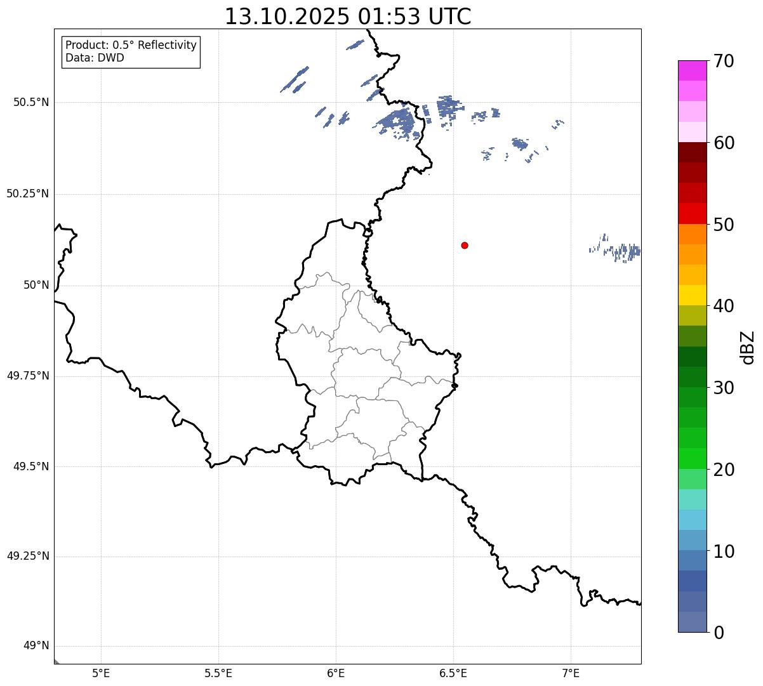Viewport: 763px width, 686px height.
Task: Click the latitude label '49.75°N'
Action: click(x=27, y=376)
